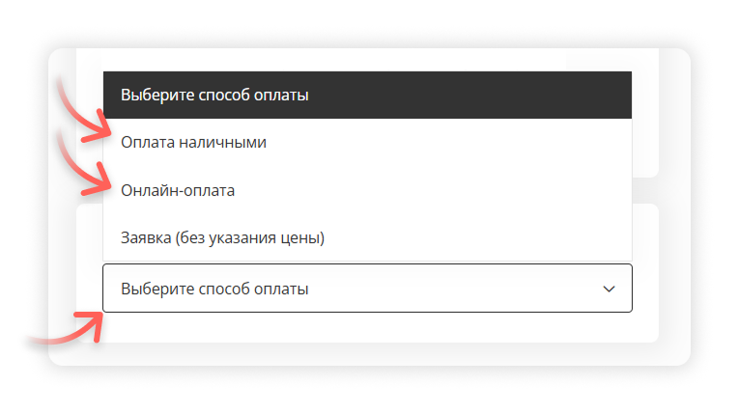The height and width of the screenshot is (414, 739).
Task: Click the chevron arrow in the payment select
Action: 609,289
